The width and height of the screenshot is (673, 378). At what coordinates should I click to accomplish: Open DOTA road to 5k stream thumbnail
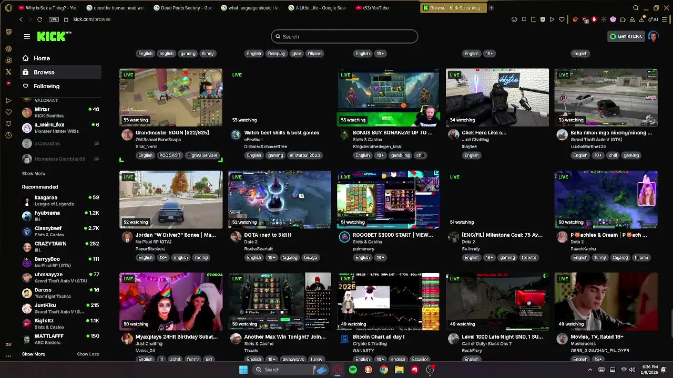coord(280,199)
